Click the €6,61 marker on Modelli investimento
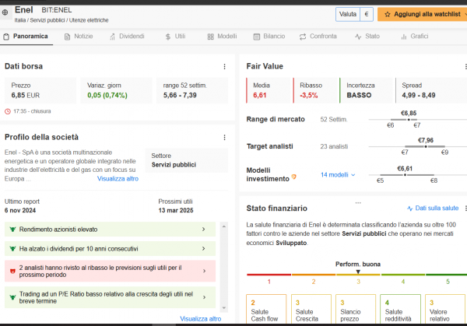Image resolution: width=467 pixels, height=326 pixels. [405, 175]
